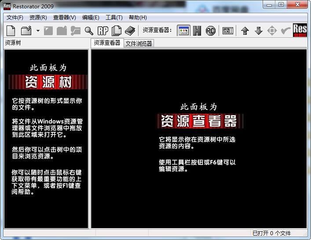The image size is (311, 240).
Task: Click the Restorator title bar app icon
Action: 7,6
